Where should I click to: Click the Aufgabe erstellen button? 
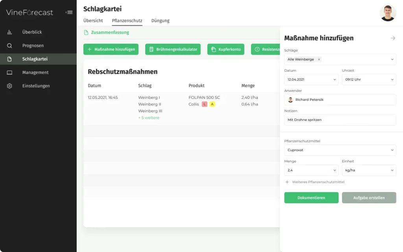point(369,198)
